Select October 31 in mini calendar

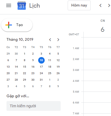tap(41, 80)
